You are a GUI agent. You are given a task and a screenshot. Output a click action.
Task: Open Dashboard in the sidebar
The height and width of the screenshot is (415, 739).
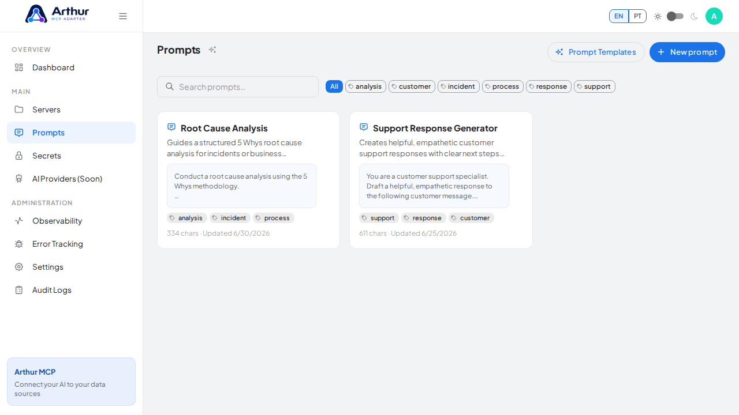(71, 67)
